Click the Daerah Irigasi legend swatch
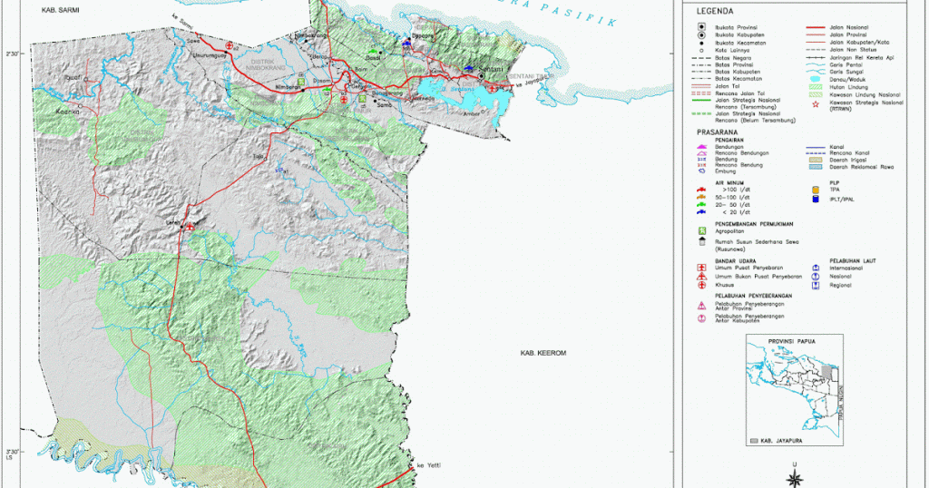The height and width of the screenshot is (488, 929). click(816, 160)
